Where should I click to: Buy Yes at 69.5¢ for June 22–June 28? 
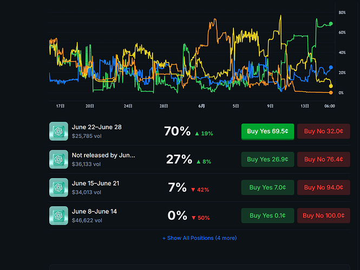268,131
